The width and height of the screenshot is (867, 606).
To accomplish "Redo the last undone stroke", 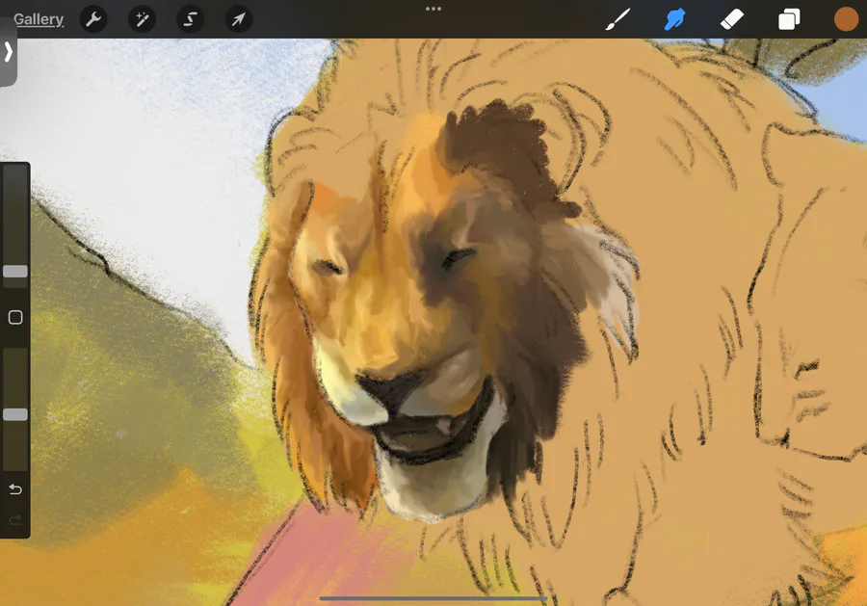I will 15,519.
